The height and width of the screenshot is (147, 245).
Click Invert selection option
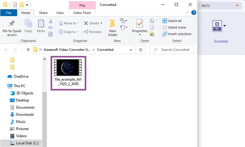[x=176, y=34]
